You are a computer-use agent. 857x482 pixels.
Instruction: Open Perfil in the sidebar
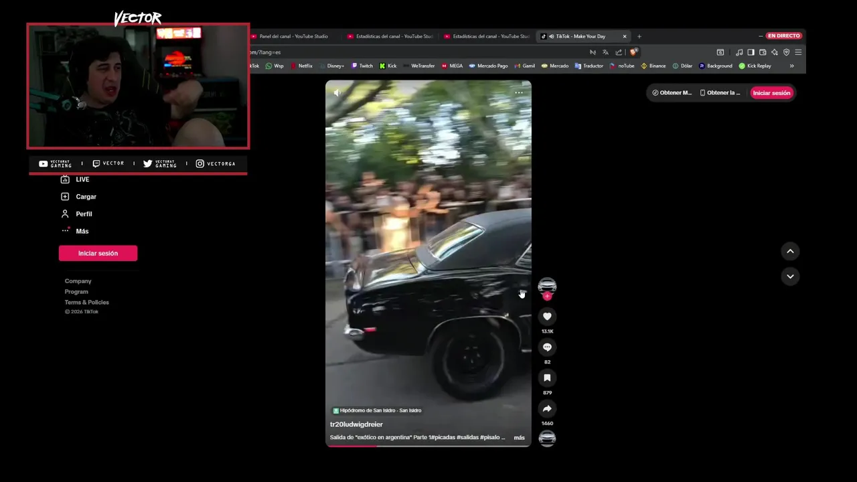[x=76, y=214]
